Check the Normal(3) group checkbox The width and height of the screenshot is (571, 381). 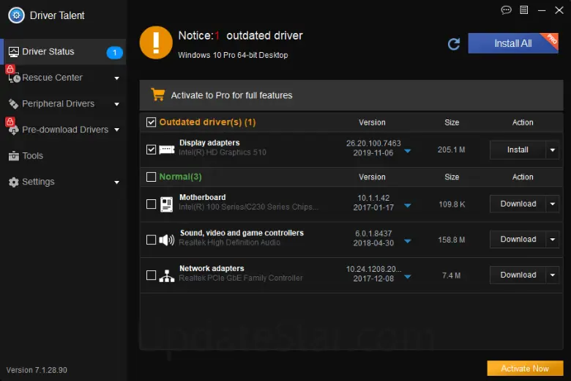tap(151, 177)
